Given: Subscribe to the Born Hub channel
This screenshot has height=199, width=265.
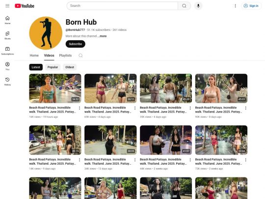Looking at the screenshot, I should [x=76, y=44].
